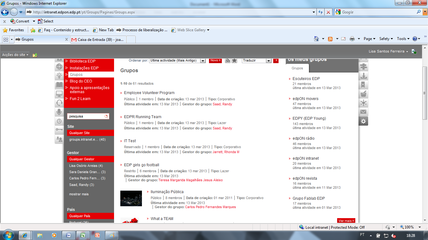The width and height of the screenshot is (428, 240).
Task: Open Biblioteca EDP menu item
Action: [x=82, y=61]
